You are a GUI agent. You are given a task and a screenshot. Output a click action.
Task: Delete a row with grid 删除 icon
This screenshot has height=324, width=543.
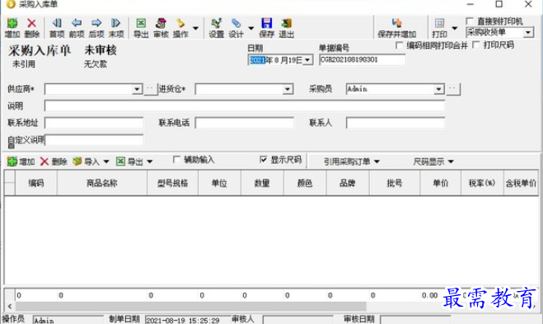tap(53, 162)
